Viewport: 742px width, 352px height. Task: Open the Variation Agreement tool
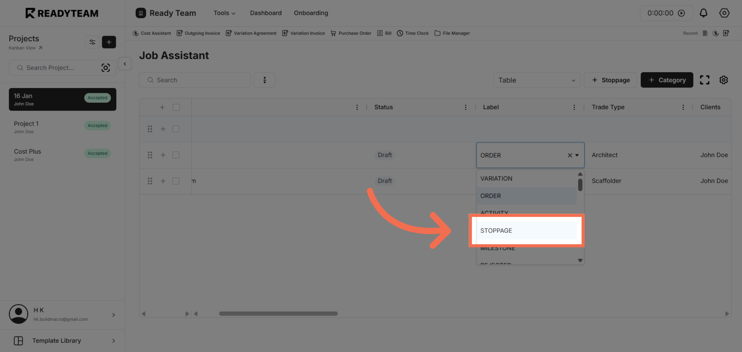[251, 33]
